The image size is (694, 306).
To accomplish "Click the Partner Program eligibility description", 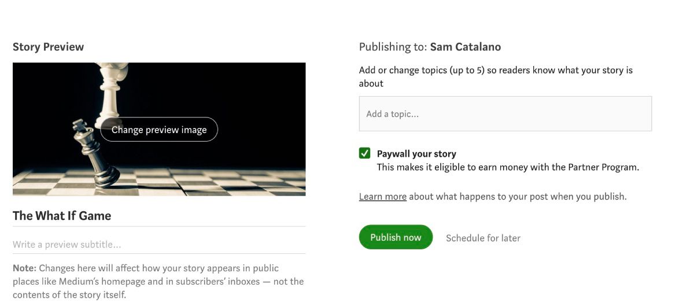I will (x=508, y=167).
